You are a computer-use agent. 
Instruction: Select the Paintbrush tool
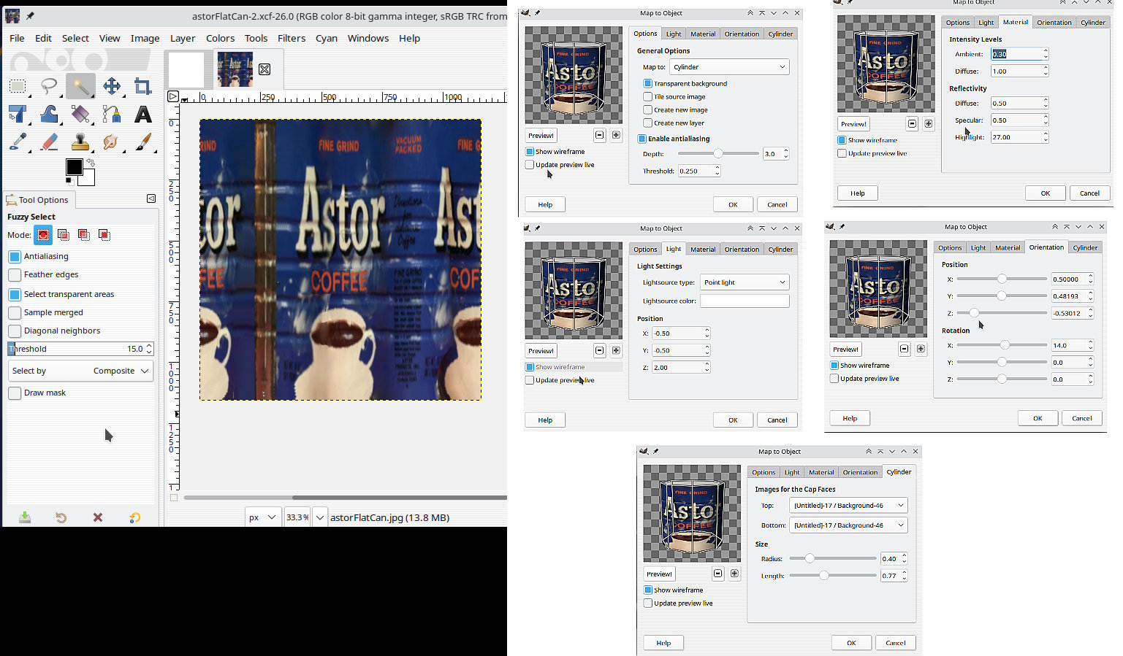pyautogui.click(x=143, y=142)
